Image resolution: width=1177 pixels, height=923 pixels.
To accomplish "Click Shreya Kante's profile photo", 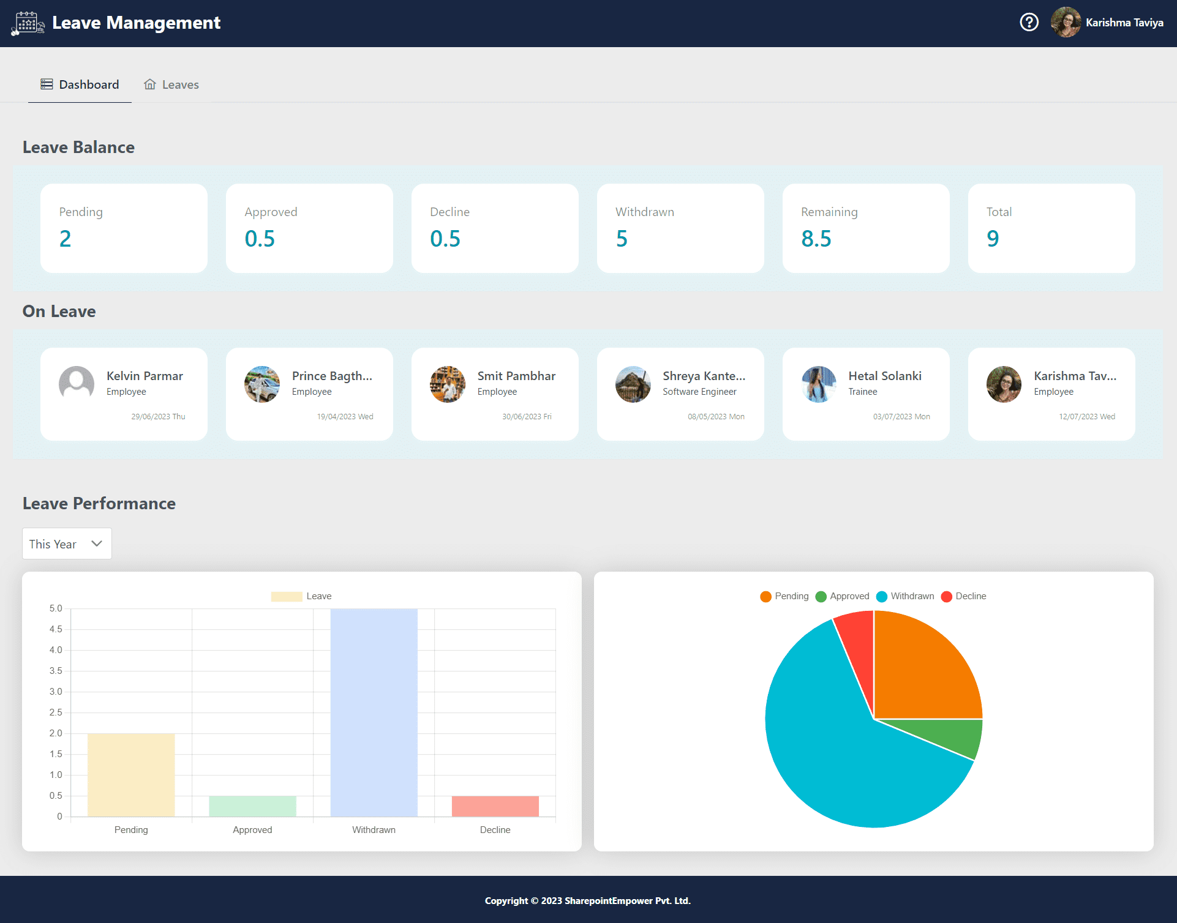I will [x=633, y=384].
